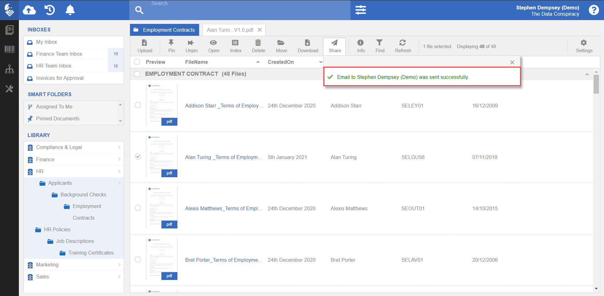This screenshot has width=604, height=296.
Task: Open the Addison Starr PDF thumbnail
Action: [162, 105]
